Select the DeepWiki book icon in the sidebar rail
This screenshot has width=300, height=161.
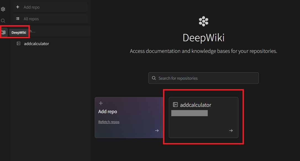click(3, 32)
